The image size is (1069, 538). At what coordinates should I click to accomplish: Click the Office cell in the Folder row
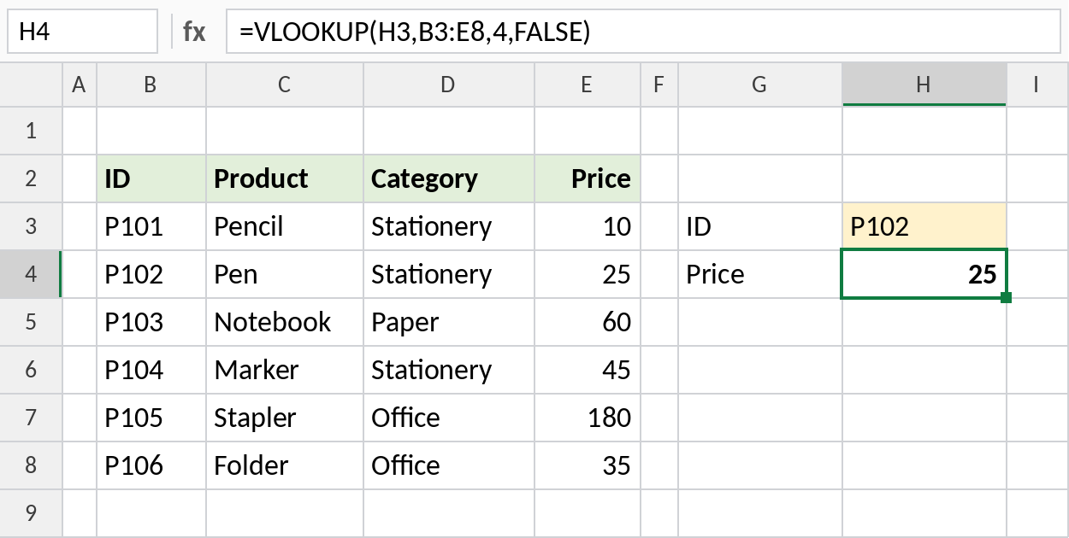pyautogui.click(x=449, y=465)
